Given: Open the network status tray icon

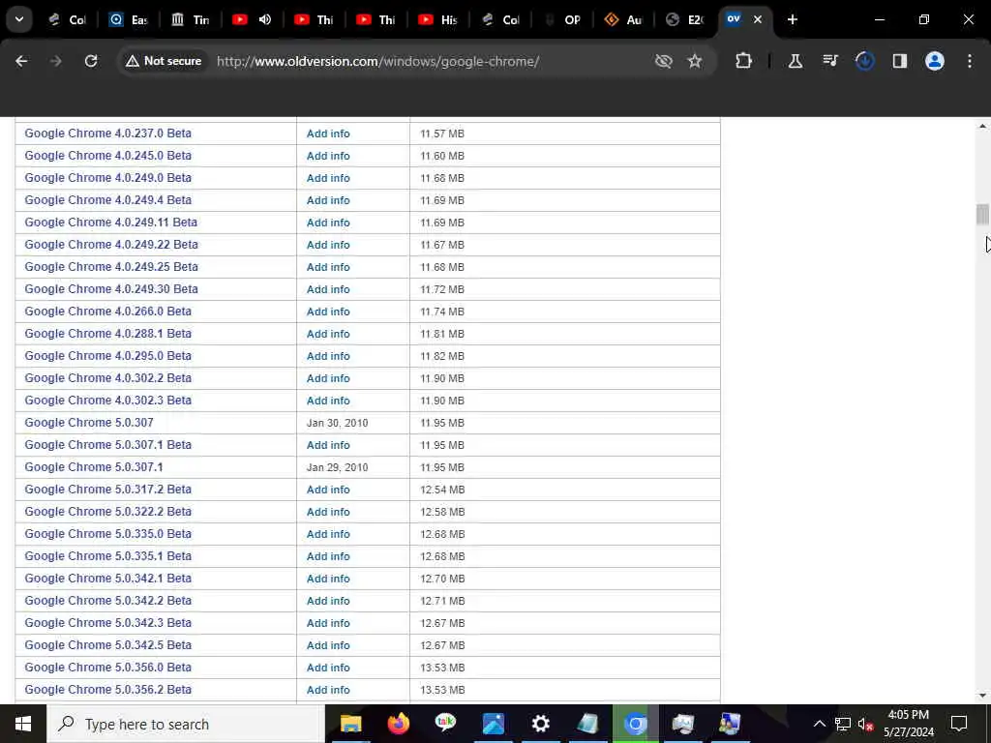Looking at the screenshot, I should pos(843,724).
